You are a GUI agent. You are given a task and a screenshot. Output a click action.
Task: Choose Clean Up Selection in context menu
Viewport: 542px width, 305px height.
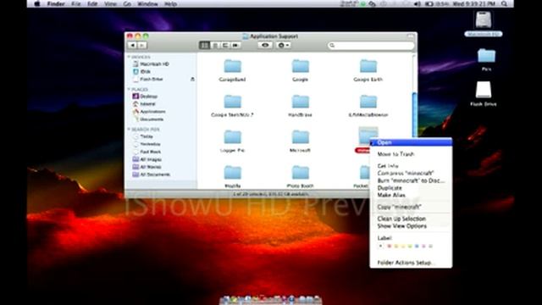(411, 219)
